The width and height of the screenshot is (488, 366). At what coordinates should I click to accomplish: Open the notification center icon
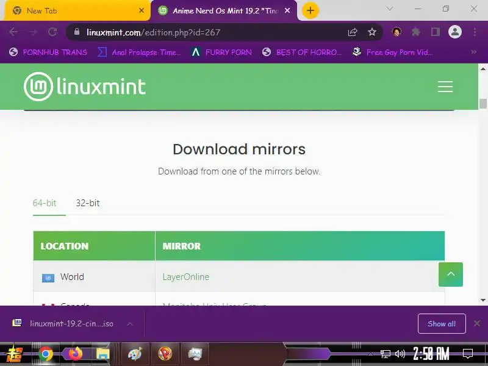point(468,354)
